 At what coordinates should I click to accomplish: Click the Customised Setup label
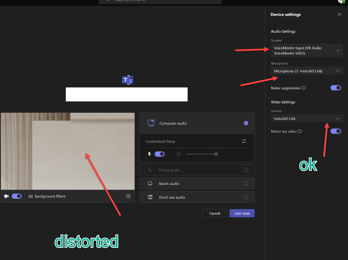click(160, 141)
